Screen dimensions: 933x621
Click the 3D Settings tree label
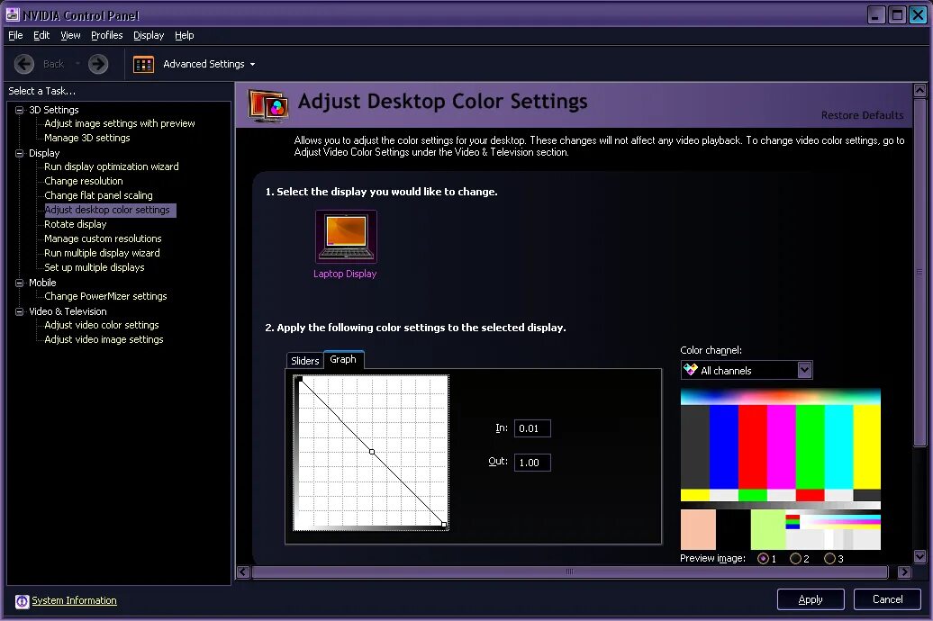(x=53, y=110)
